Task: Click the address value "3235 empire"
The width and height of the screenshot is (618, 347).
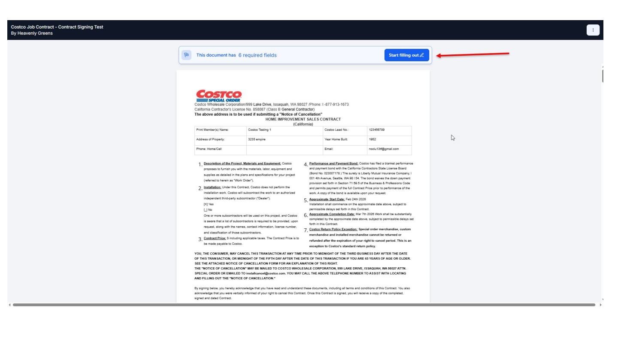Action: click(x=257, y=139)
